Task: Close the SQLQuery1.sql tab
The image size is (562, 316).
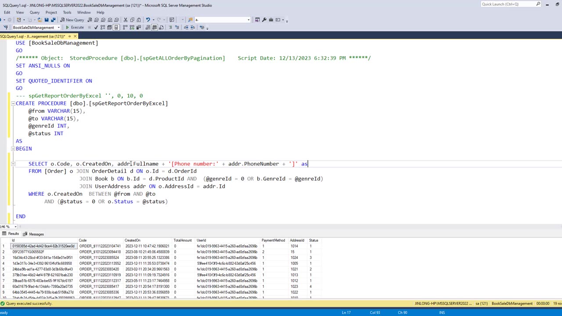Action: tap(75, 36)
